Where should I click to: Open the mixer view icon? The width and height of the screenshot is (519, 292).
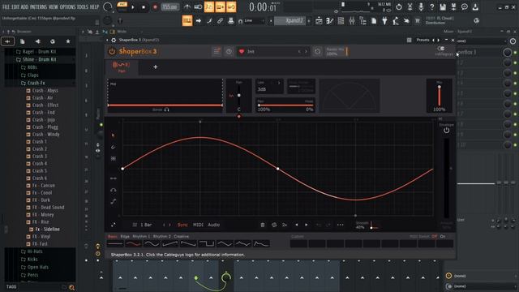tap(352, 21)
